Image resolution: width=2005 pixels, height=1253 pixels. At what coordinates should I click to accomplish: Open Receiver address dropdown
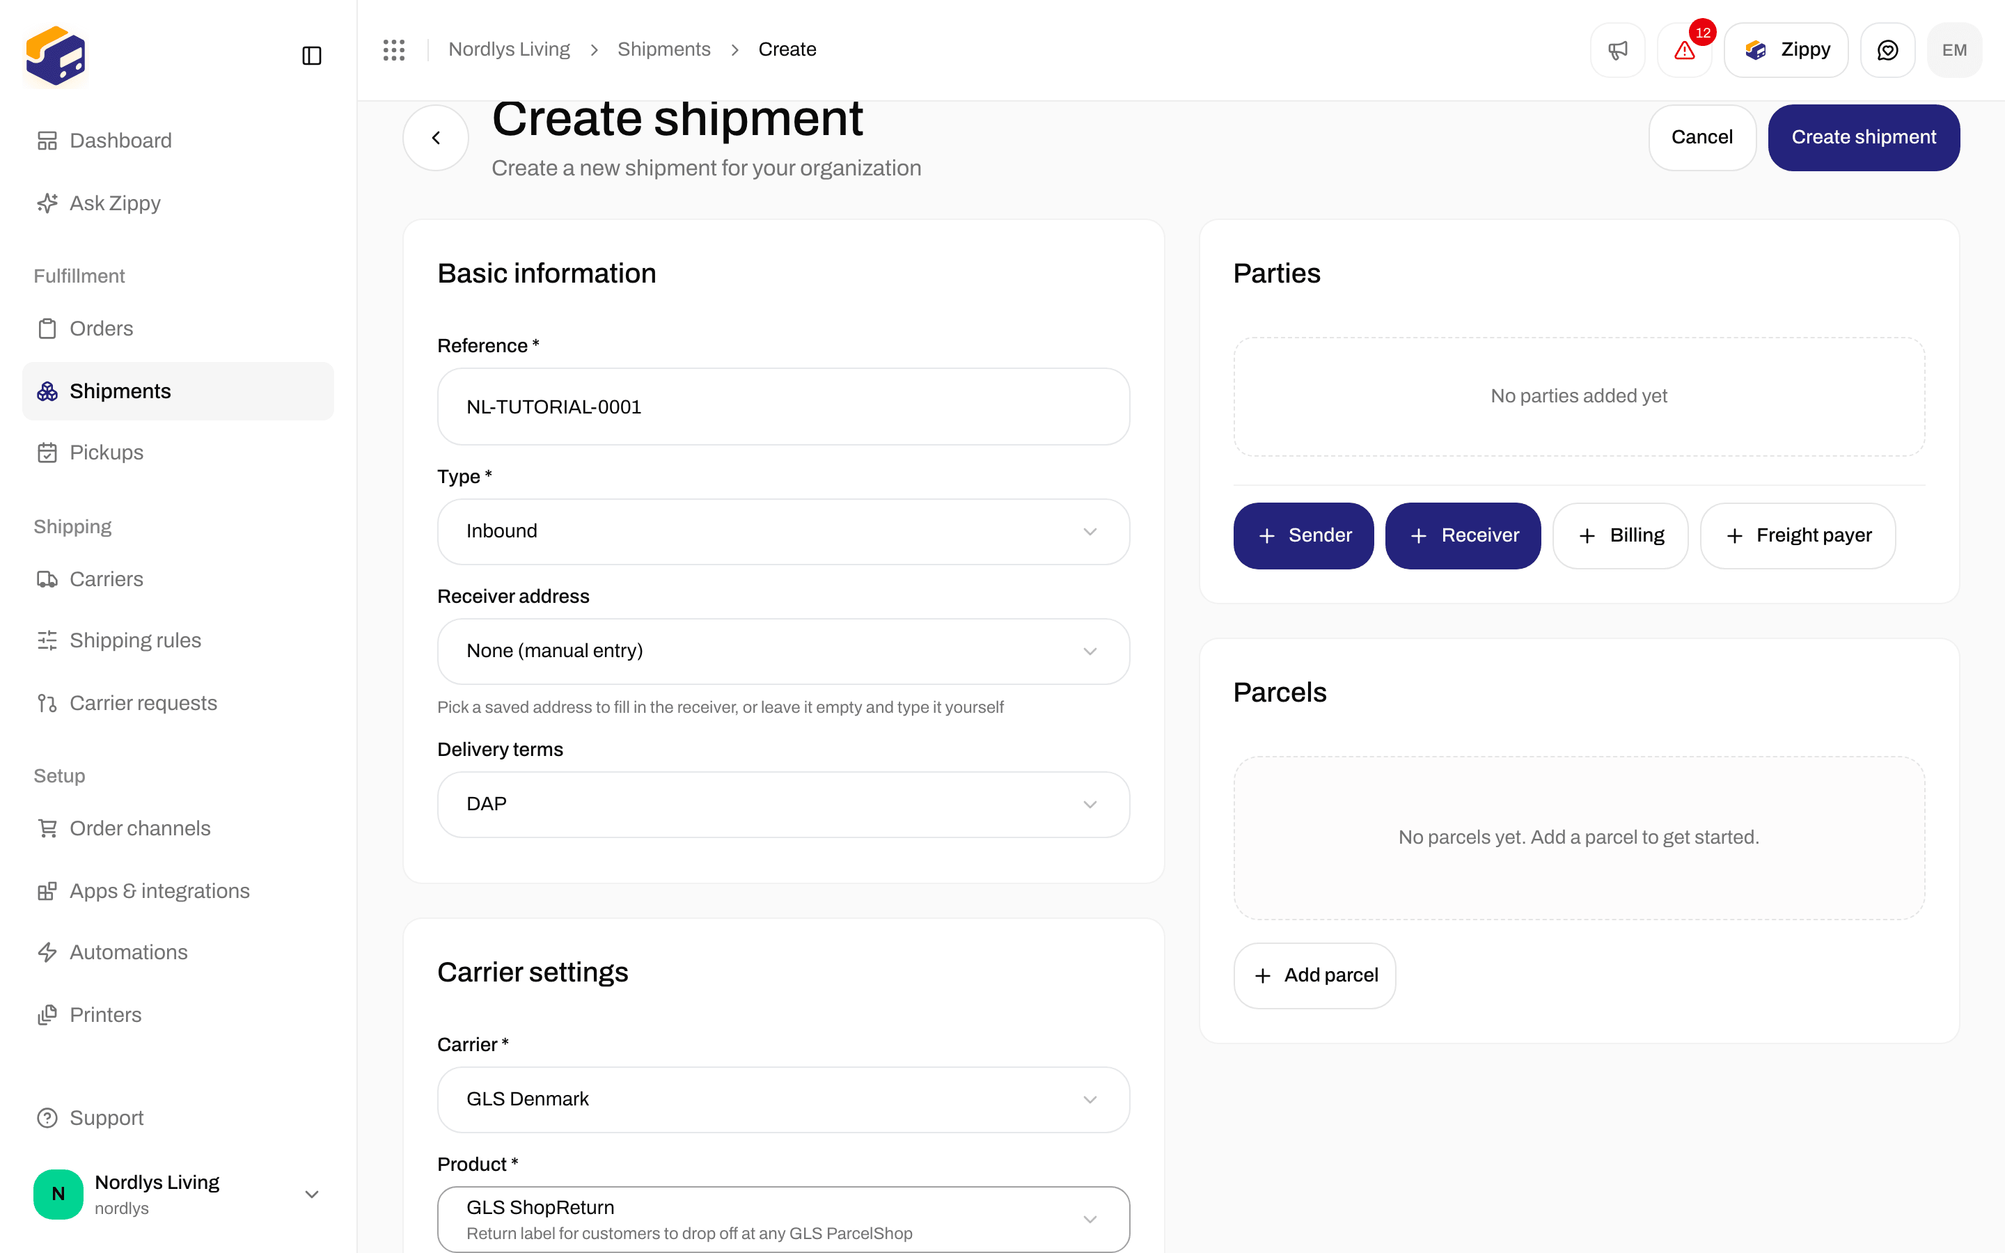tap(783, 652)
